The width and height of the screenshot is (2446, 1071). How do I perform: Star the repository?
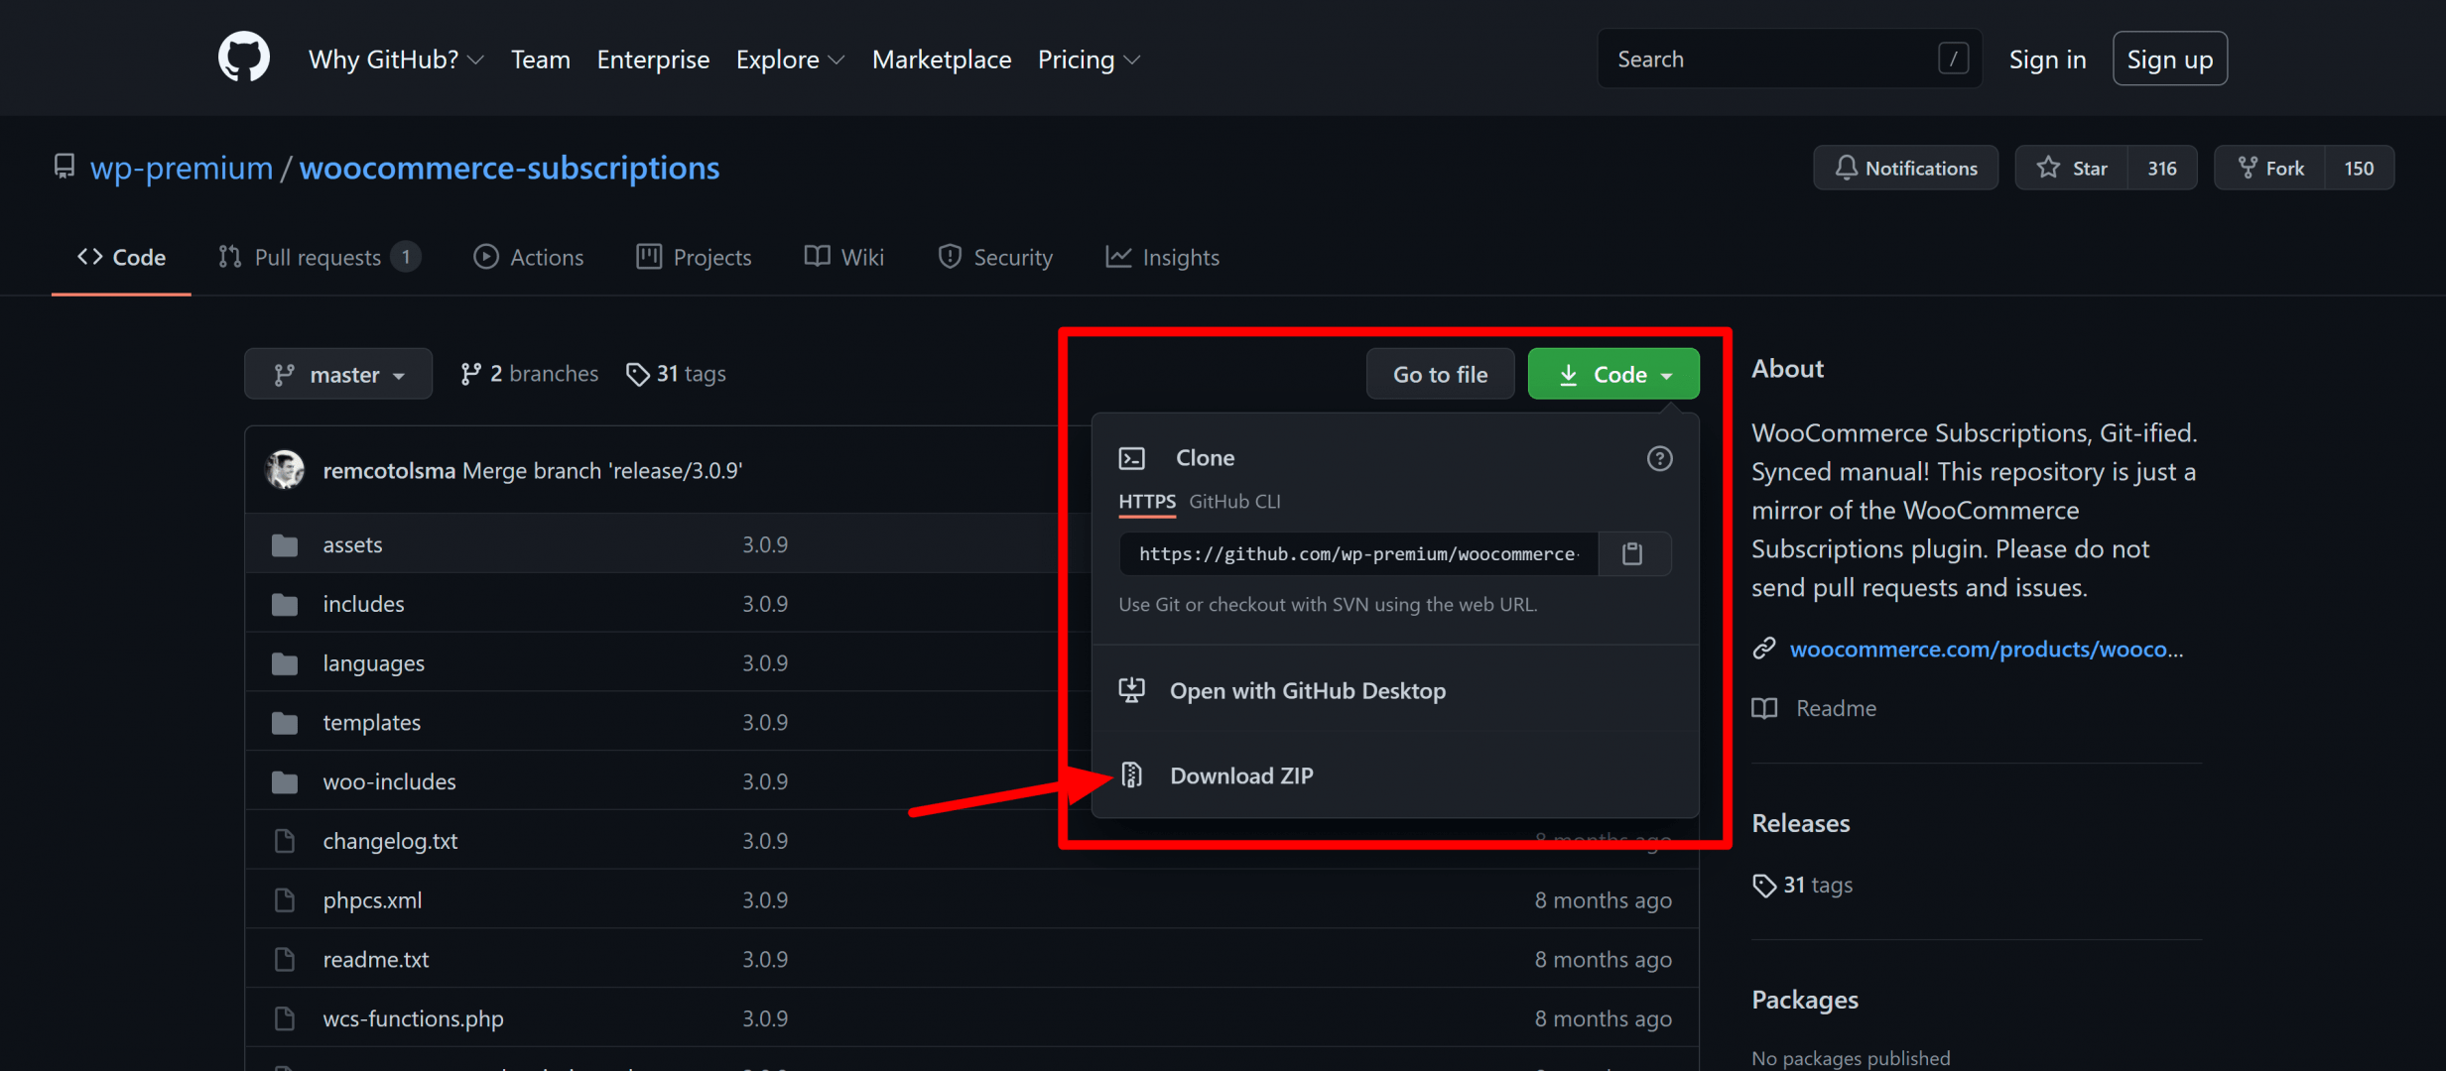[2072, 168]
